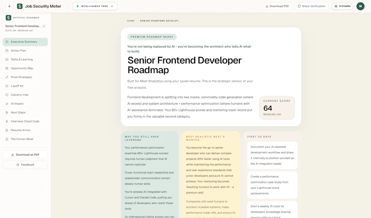Screen dimensions: 371x218
Task: Click The Human Moat lock icon
Action: point(7,139)
